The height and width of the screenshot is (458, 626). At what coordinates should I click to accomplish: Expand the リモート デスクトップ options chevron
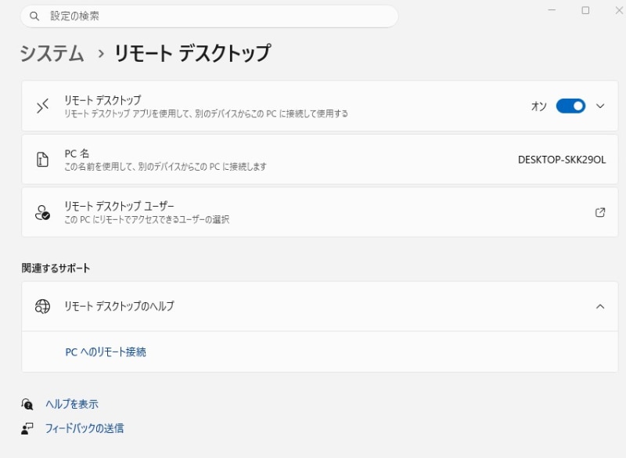(x=600, y=106)
